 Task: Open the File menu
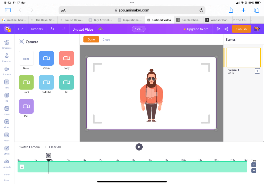(20, 29)
